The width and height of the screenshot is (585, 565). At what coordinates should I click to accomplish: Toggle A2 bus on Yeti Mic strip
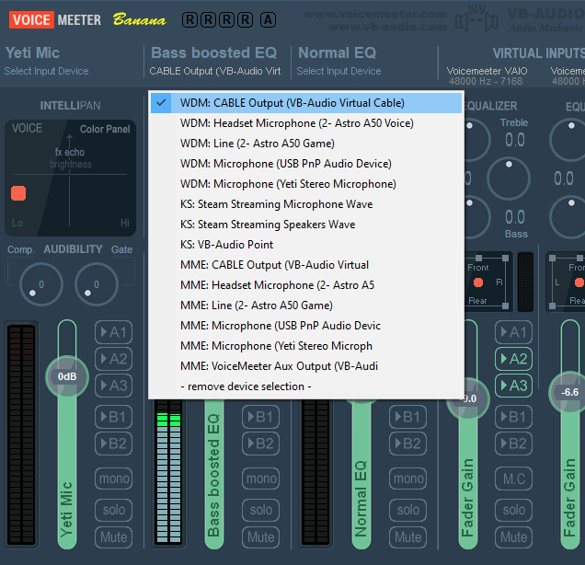114,359
